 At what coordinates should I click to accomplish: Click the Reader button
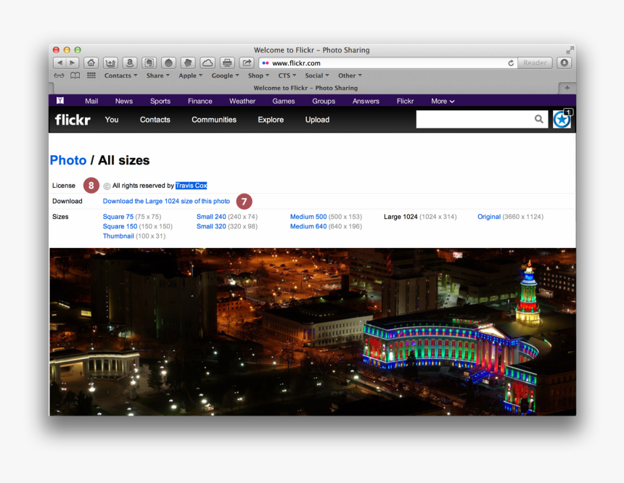(535, 63)
